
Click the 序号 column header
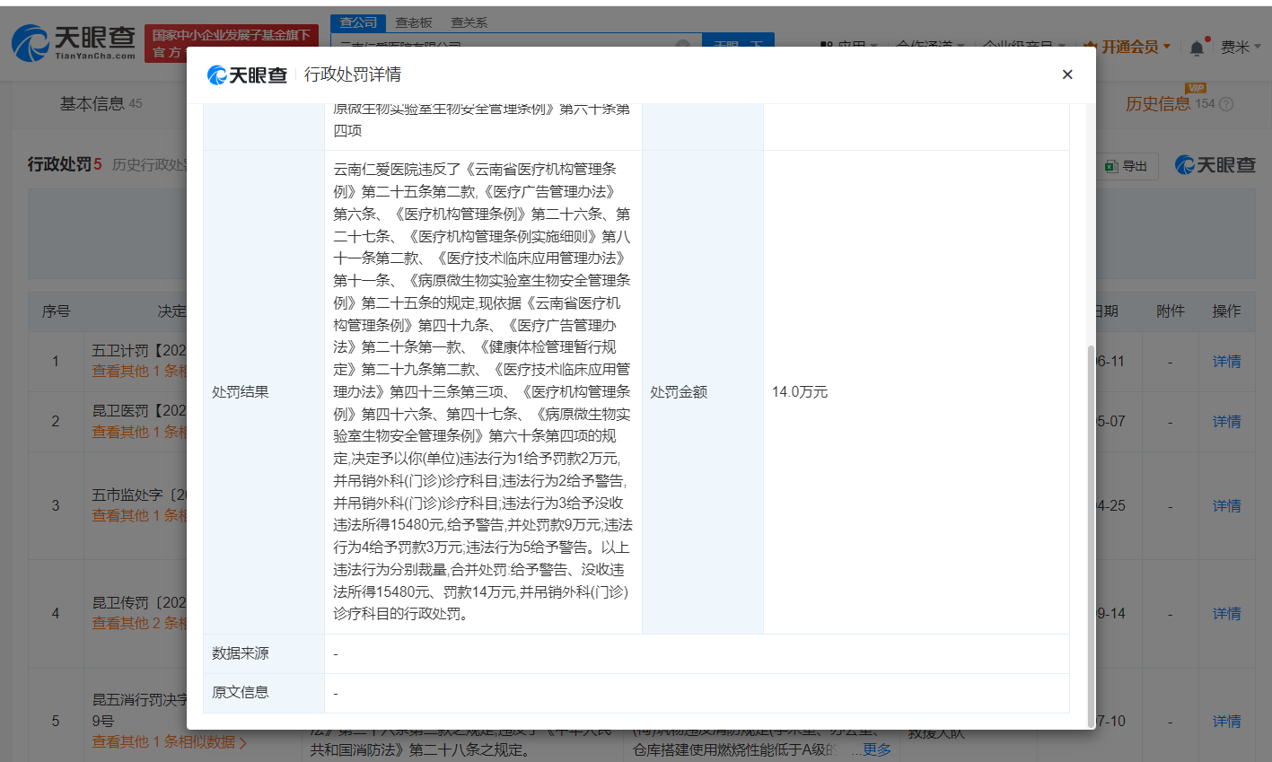click(56, 311)
